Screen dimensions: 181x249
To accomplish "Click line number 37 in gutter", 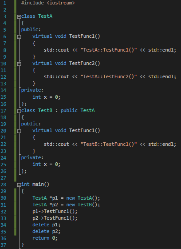I will pyautogui.click(x=4, y=245).
